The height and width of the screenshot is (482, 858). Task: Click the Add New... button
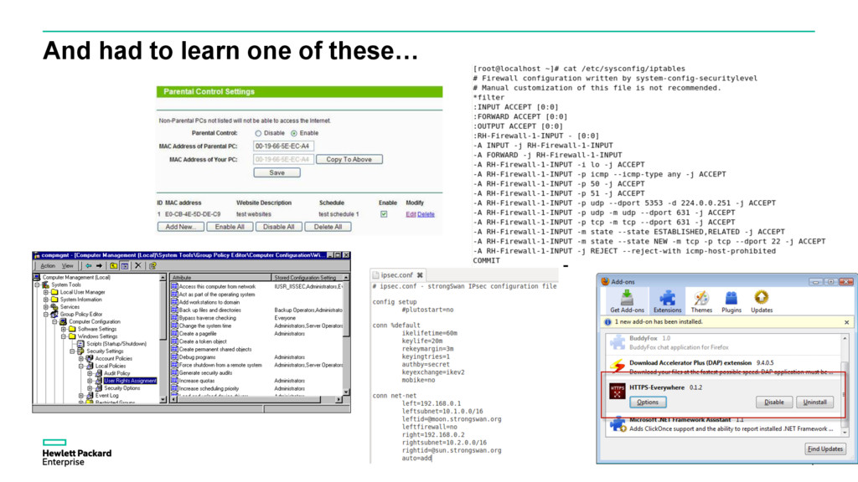coord(181,227)
